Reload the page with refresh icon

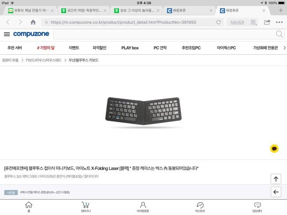click(x=219, y=23)
